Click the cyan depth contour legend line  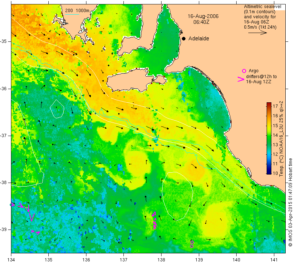pos(72,14)
